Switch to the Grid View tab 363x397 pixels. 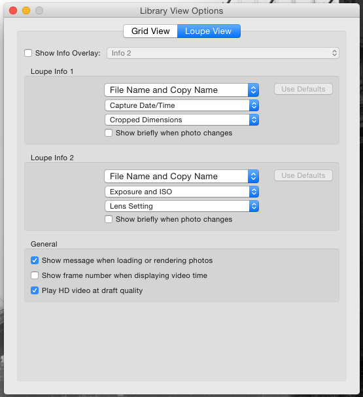click(150, 31)
